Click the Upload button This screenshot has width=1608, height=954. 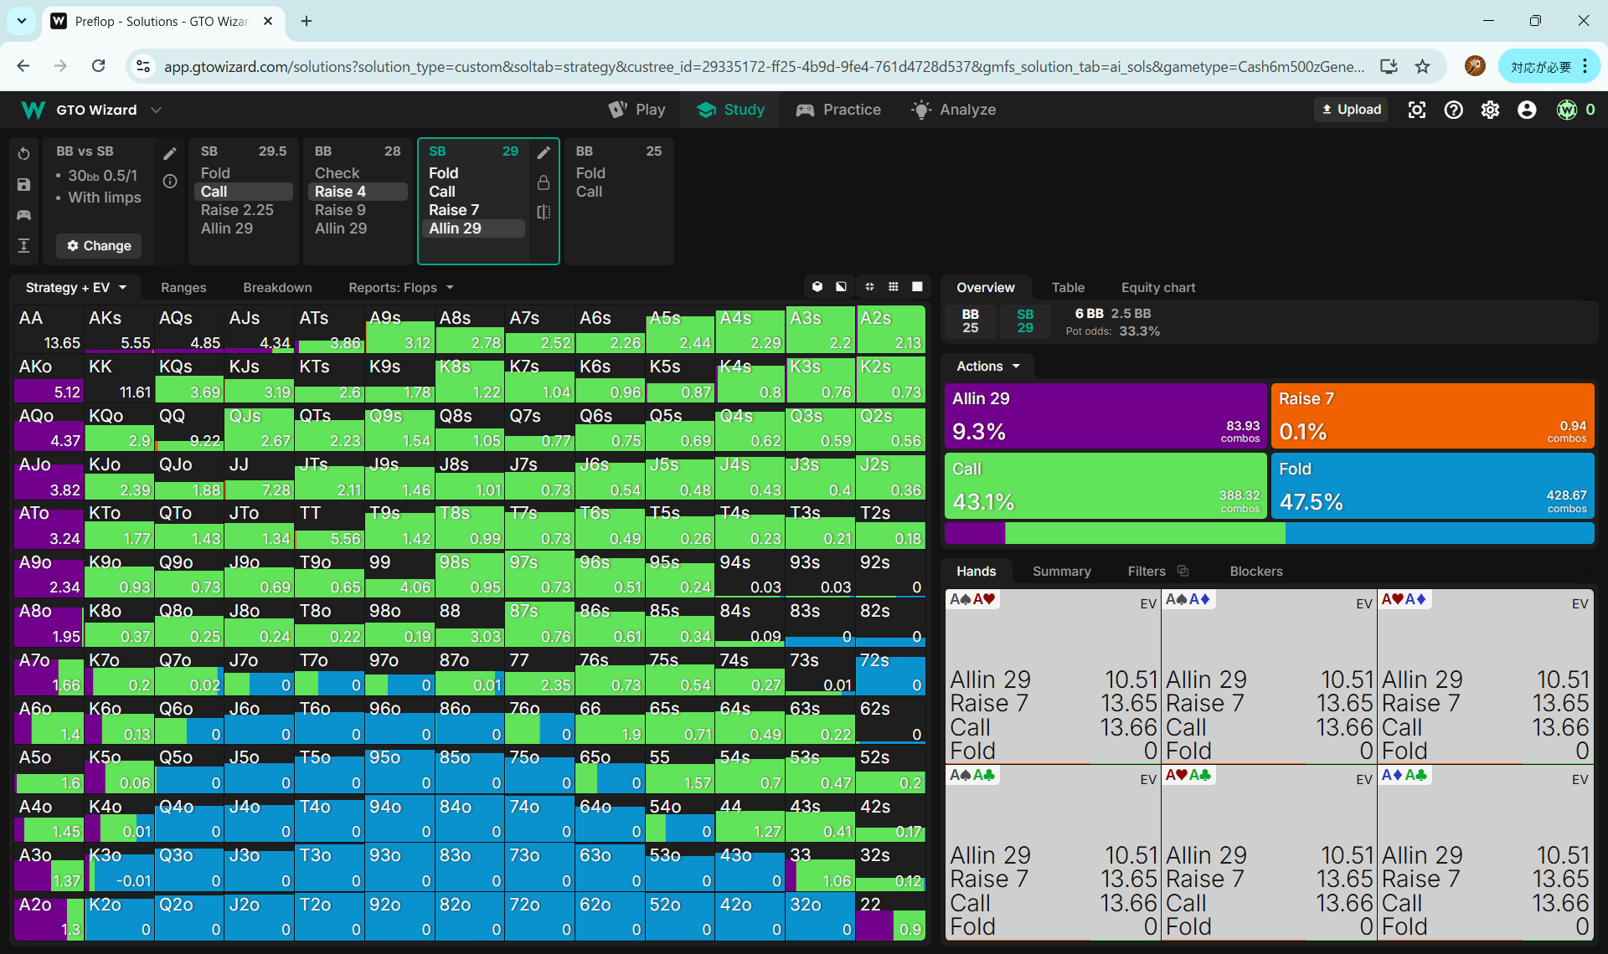(x=1350, y=110)
